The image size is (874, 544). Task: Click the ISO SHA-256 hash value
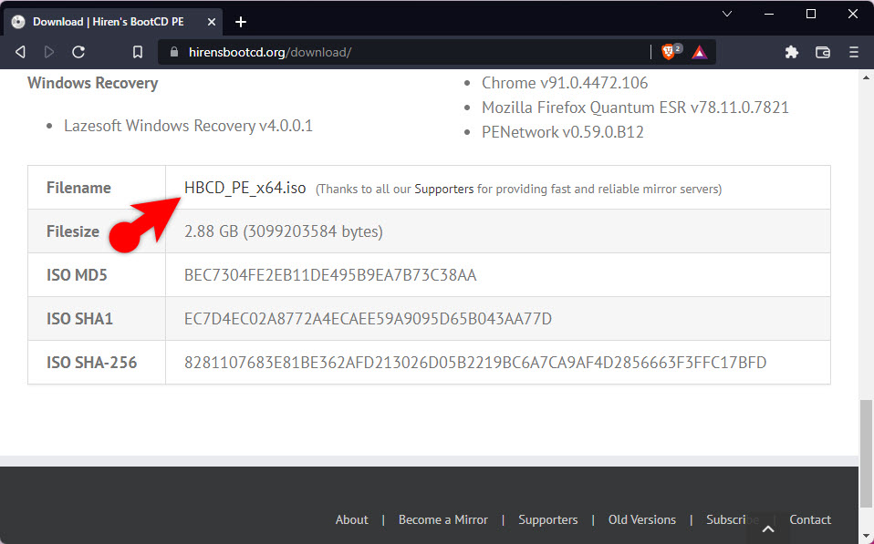tap(475, 363)
